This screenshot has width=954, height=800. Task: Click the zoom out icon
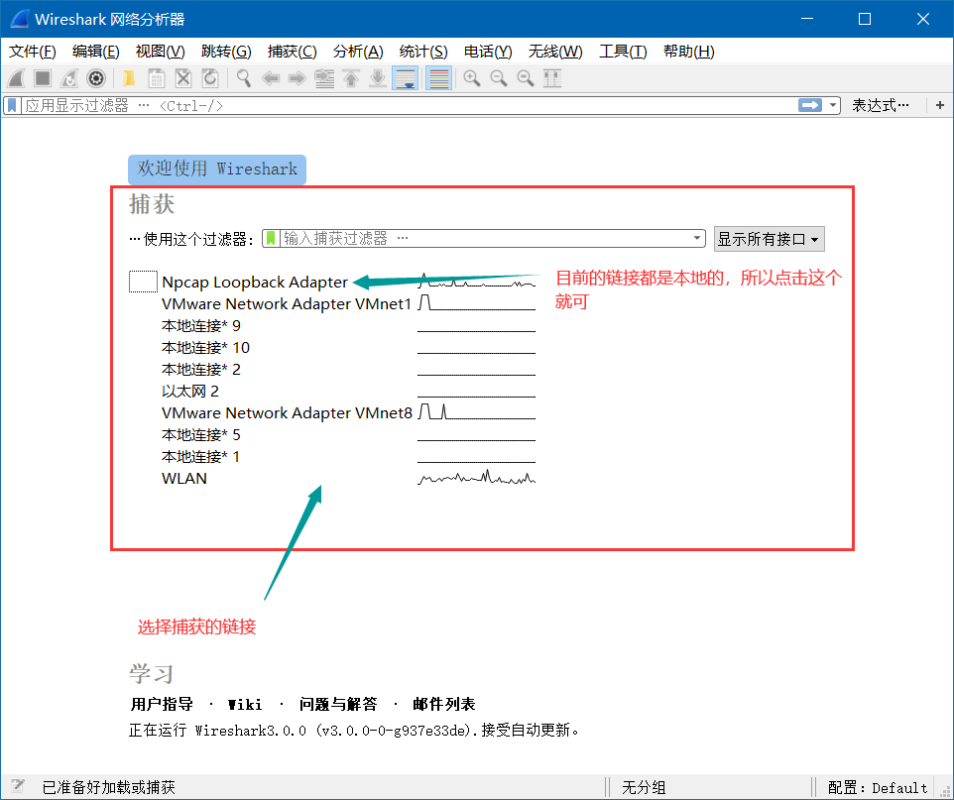pos(499,78)
